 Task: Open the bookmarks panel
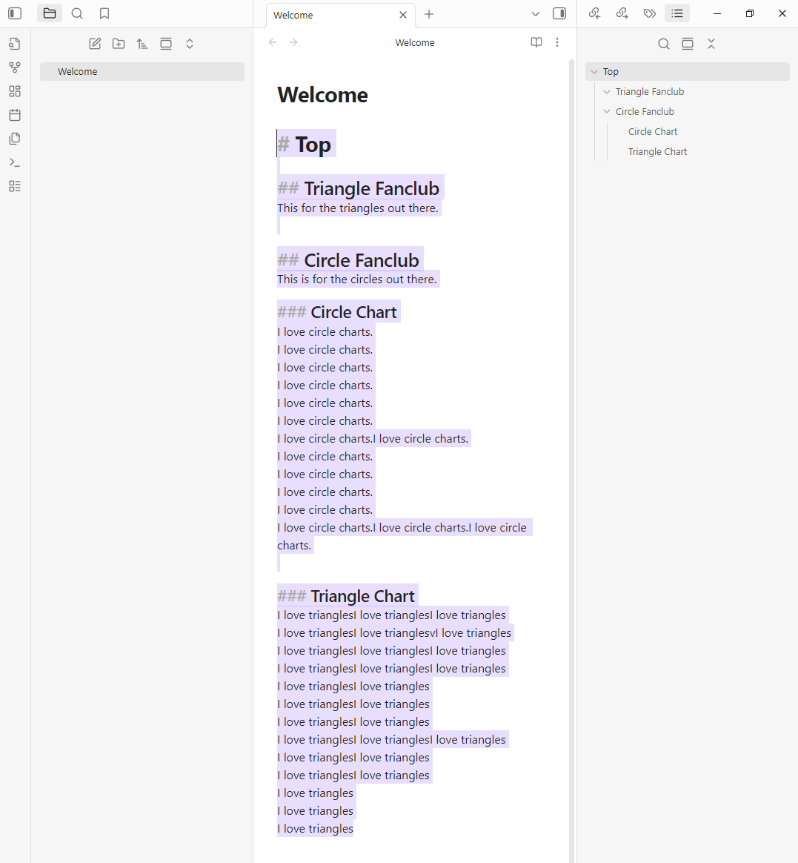tap(104, 13)
